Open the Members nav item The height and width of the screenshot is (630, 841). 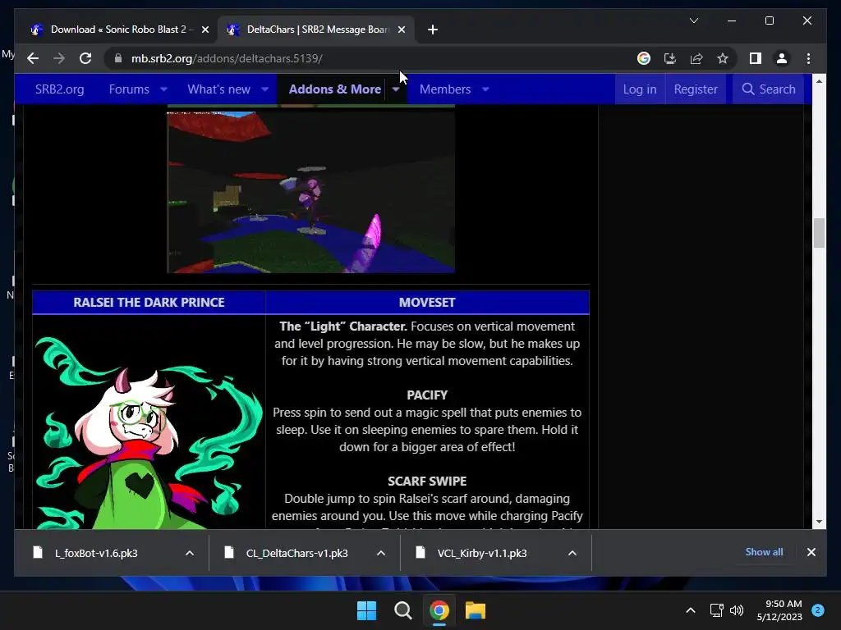(x=444, y=89)
